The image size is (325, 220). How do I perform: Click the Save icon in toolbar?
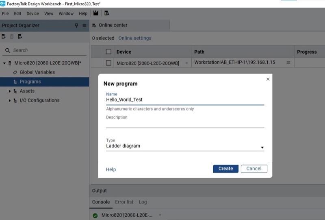coord(96,13)
